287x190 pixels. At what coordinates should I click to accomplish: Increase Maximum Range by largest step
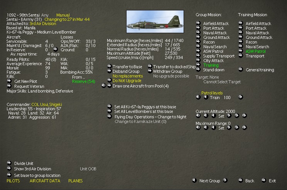tap(244, 128)
